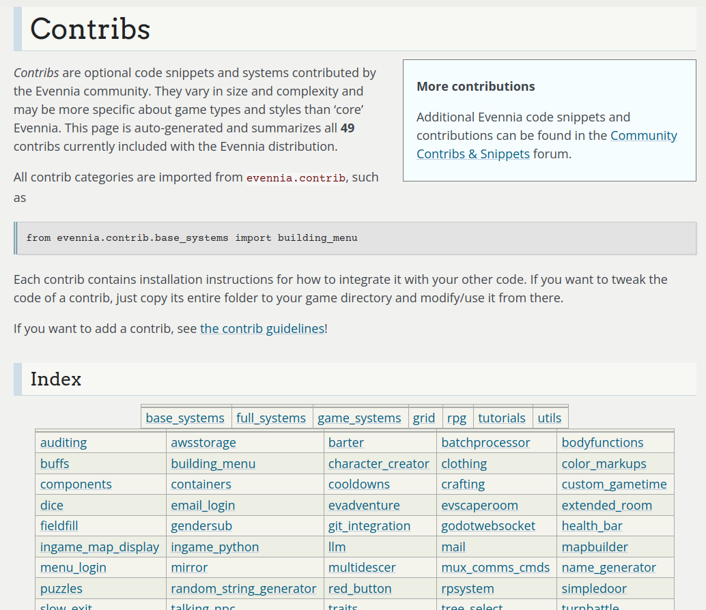Open the random_string_generator contrib
706x610 pixels.
point(242,588)
